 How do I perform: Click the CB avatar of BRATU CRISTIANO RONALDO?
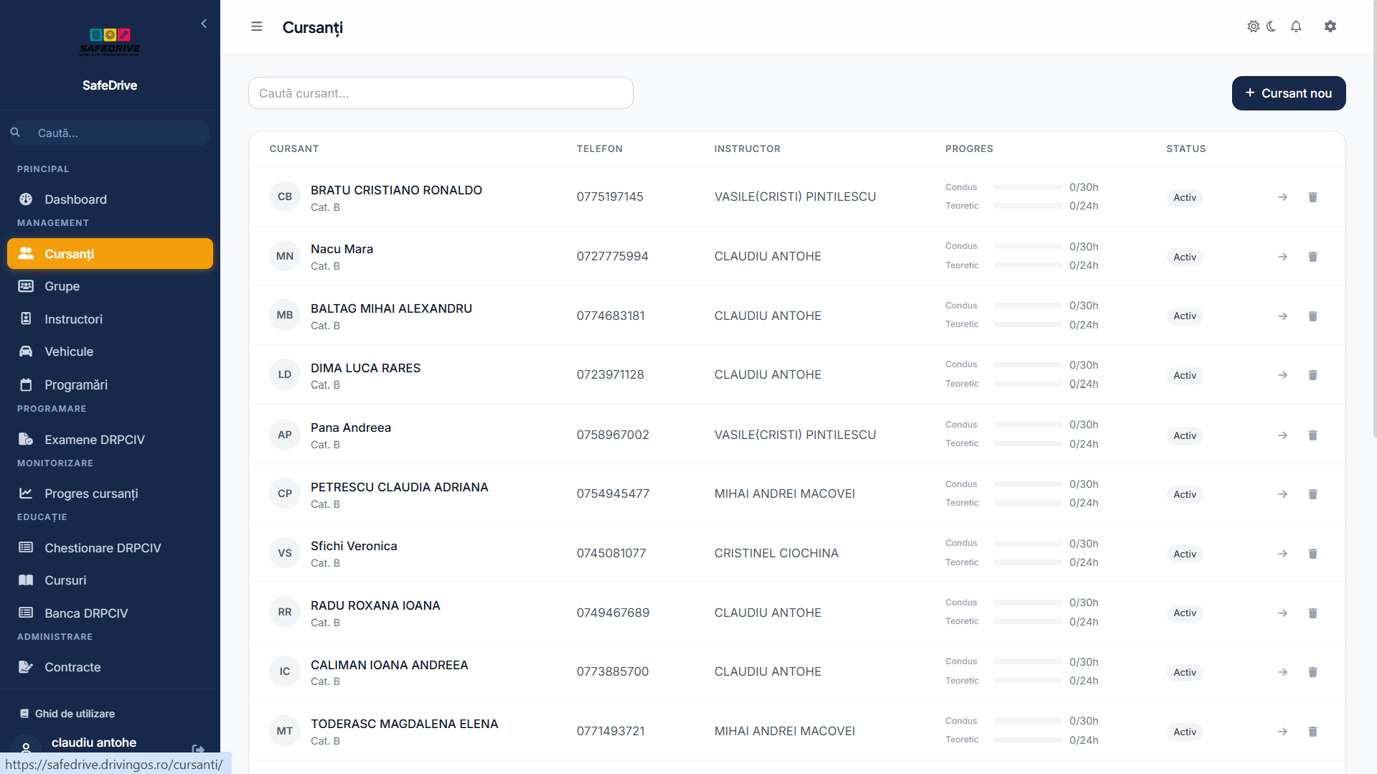[x=285, y=197]
